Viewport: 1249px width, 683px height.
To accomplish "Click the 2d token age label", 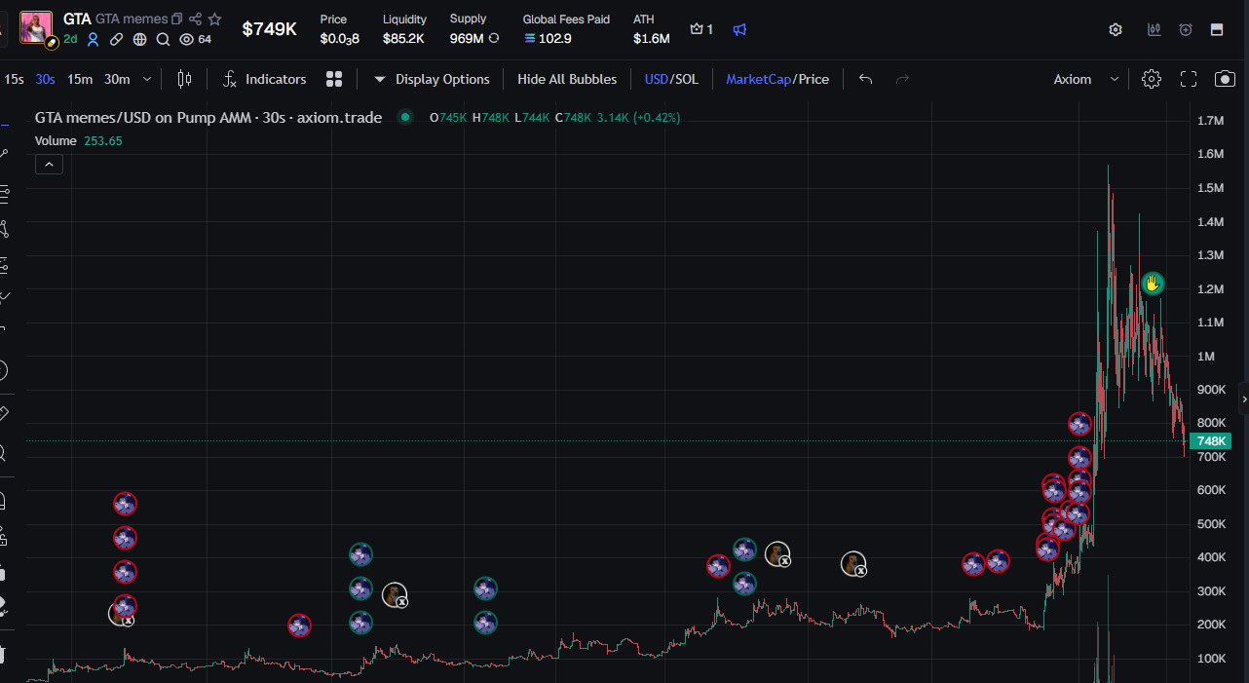I will (x=70, y=40).
